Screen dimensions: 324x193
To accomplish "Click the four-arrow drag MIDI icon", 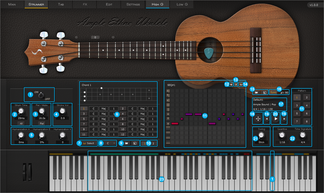I will pyautogui.click(x=258, y=119).
